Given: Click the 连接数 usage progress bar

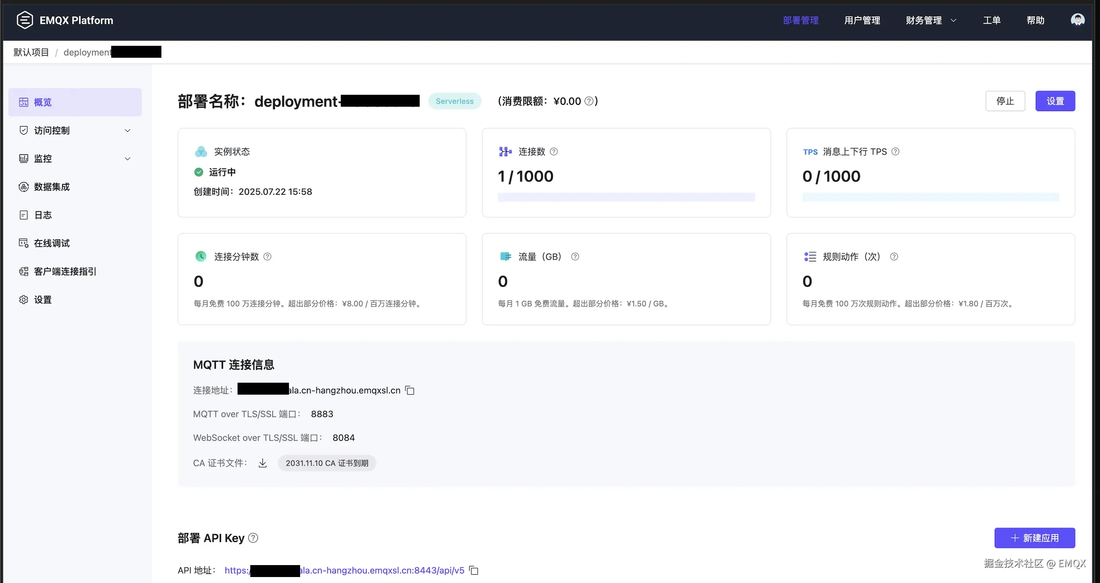Looking at the screenshot, I should click(x=626, y=197).
